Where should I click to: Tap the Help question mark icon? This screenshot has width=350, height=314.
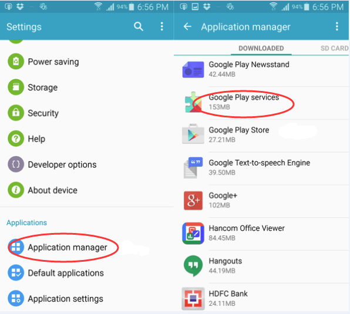coord(16,139)
